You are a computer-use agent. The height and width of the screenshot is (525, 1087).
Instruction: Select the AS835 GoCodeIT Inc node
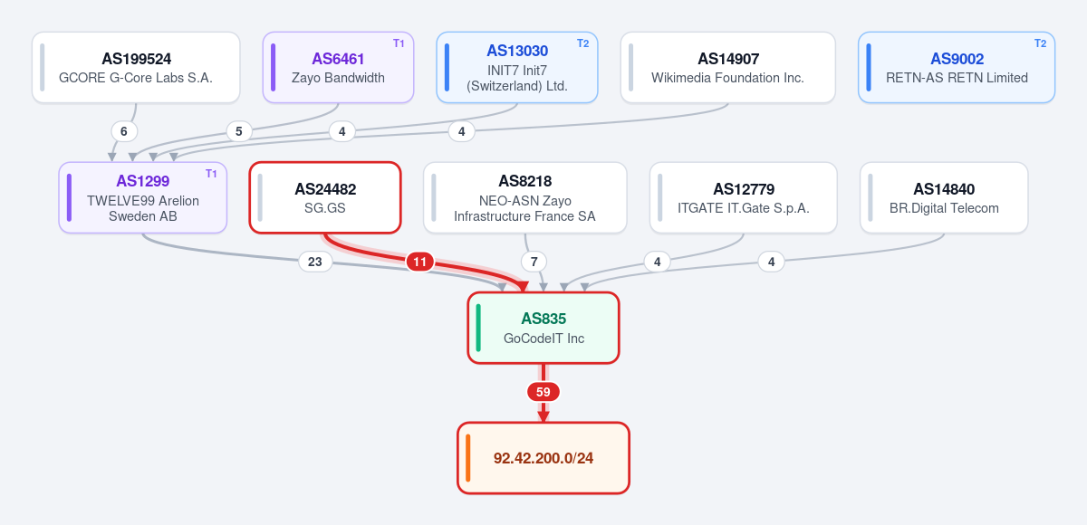pyautogui.click(x=543, y=328)
